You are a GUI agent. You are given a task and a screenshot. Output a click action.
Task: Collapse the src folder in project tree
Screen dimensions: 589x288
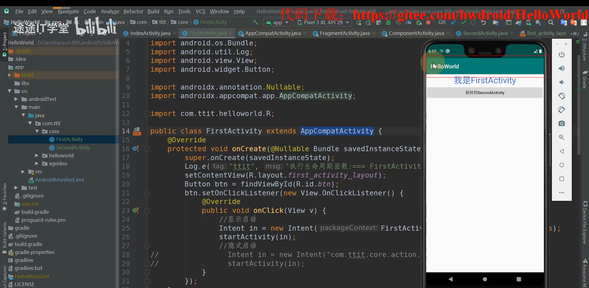10,91
